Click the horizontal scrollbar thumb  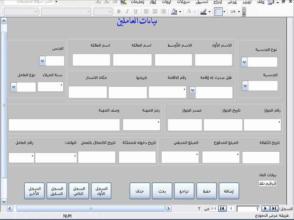[x=90, y=209]
